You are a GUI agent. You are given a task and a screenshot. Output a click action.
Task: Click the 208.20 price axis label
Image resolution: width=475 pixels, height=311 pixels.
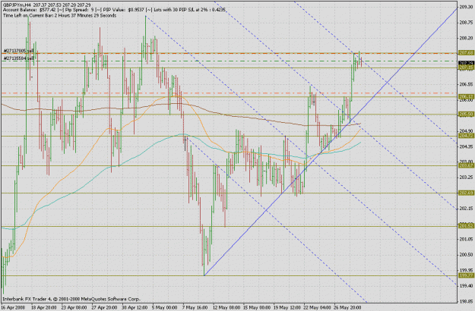coord(466,38)
